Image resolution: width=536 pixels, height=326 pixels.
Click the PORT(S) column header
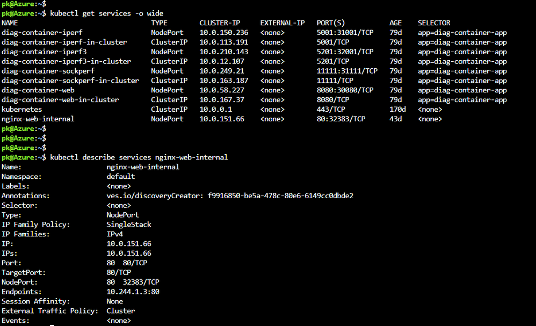[331, 23]
